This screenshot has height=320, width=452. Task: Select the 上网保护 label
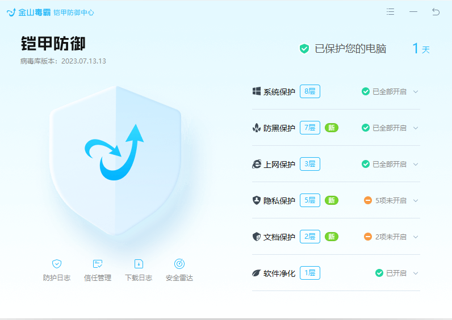coord(279,165)
